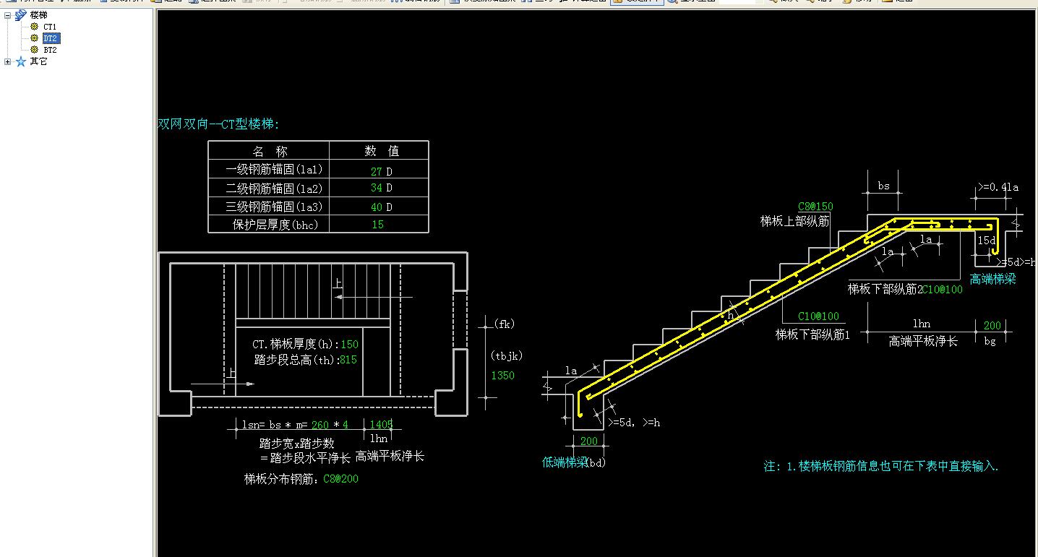Select the 其它 tree item
The image size is (1038, 557).
[38, 62]
